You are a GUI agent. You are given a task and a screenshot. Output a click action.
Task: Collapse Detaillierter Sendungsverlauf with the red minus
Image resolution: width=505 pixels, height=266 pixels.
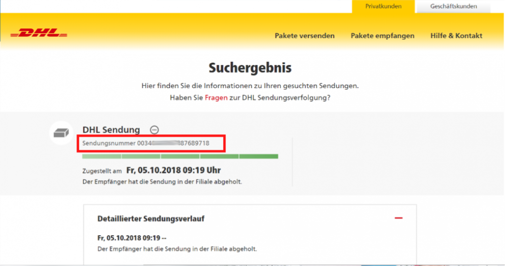(x=399, y=218)
